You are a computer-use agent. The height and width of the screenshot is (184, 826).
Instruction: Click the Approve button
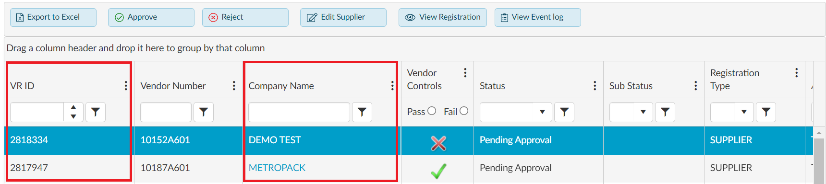coord(151,17)
